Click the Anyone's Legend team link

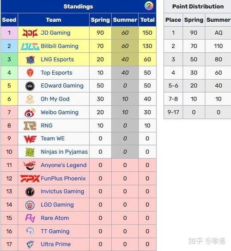pyautogui.click(x=63, y=165)
